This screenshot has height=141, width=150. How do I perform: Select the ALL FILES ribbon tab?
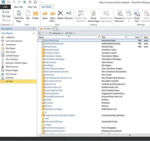point(46,7)
